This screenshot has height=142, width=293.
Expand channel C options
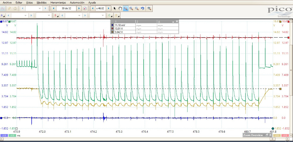pyautogui.click(x=110, y=15)
